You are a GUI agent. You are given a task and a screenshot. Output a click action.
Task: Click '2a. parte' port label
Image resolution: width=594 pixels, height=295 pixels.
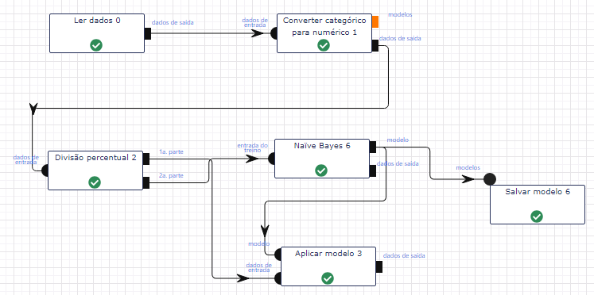(x=171, y=175)
